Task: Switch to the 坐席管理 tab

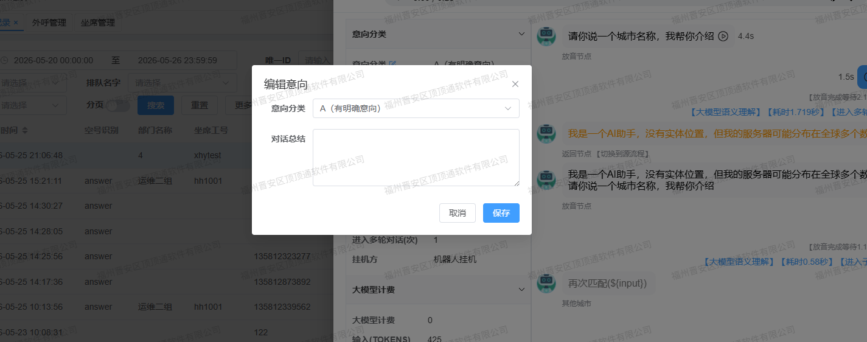Action: pos(98,23)
